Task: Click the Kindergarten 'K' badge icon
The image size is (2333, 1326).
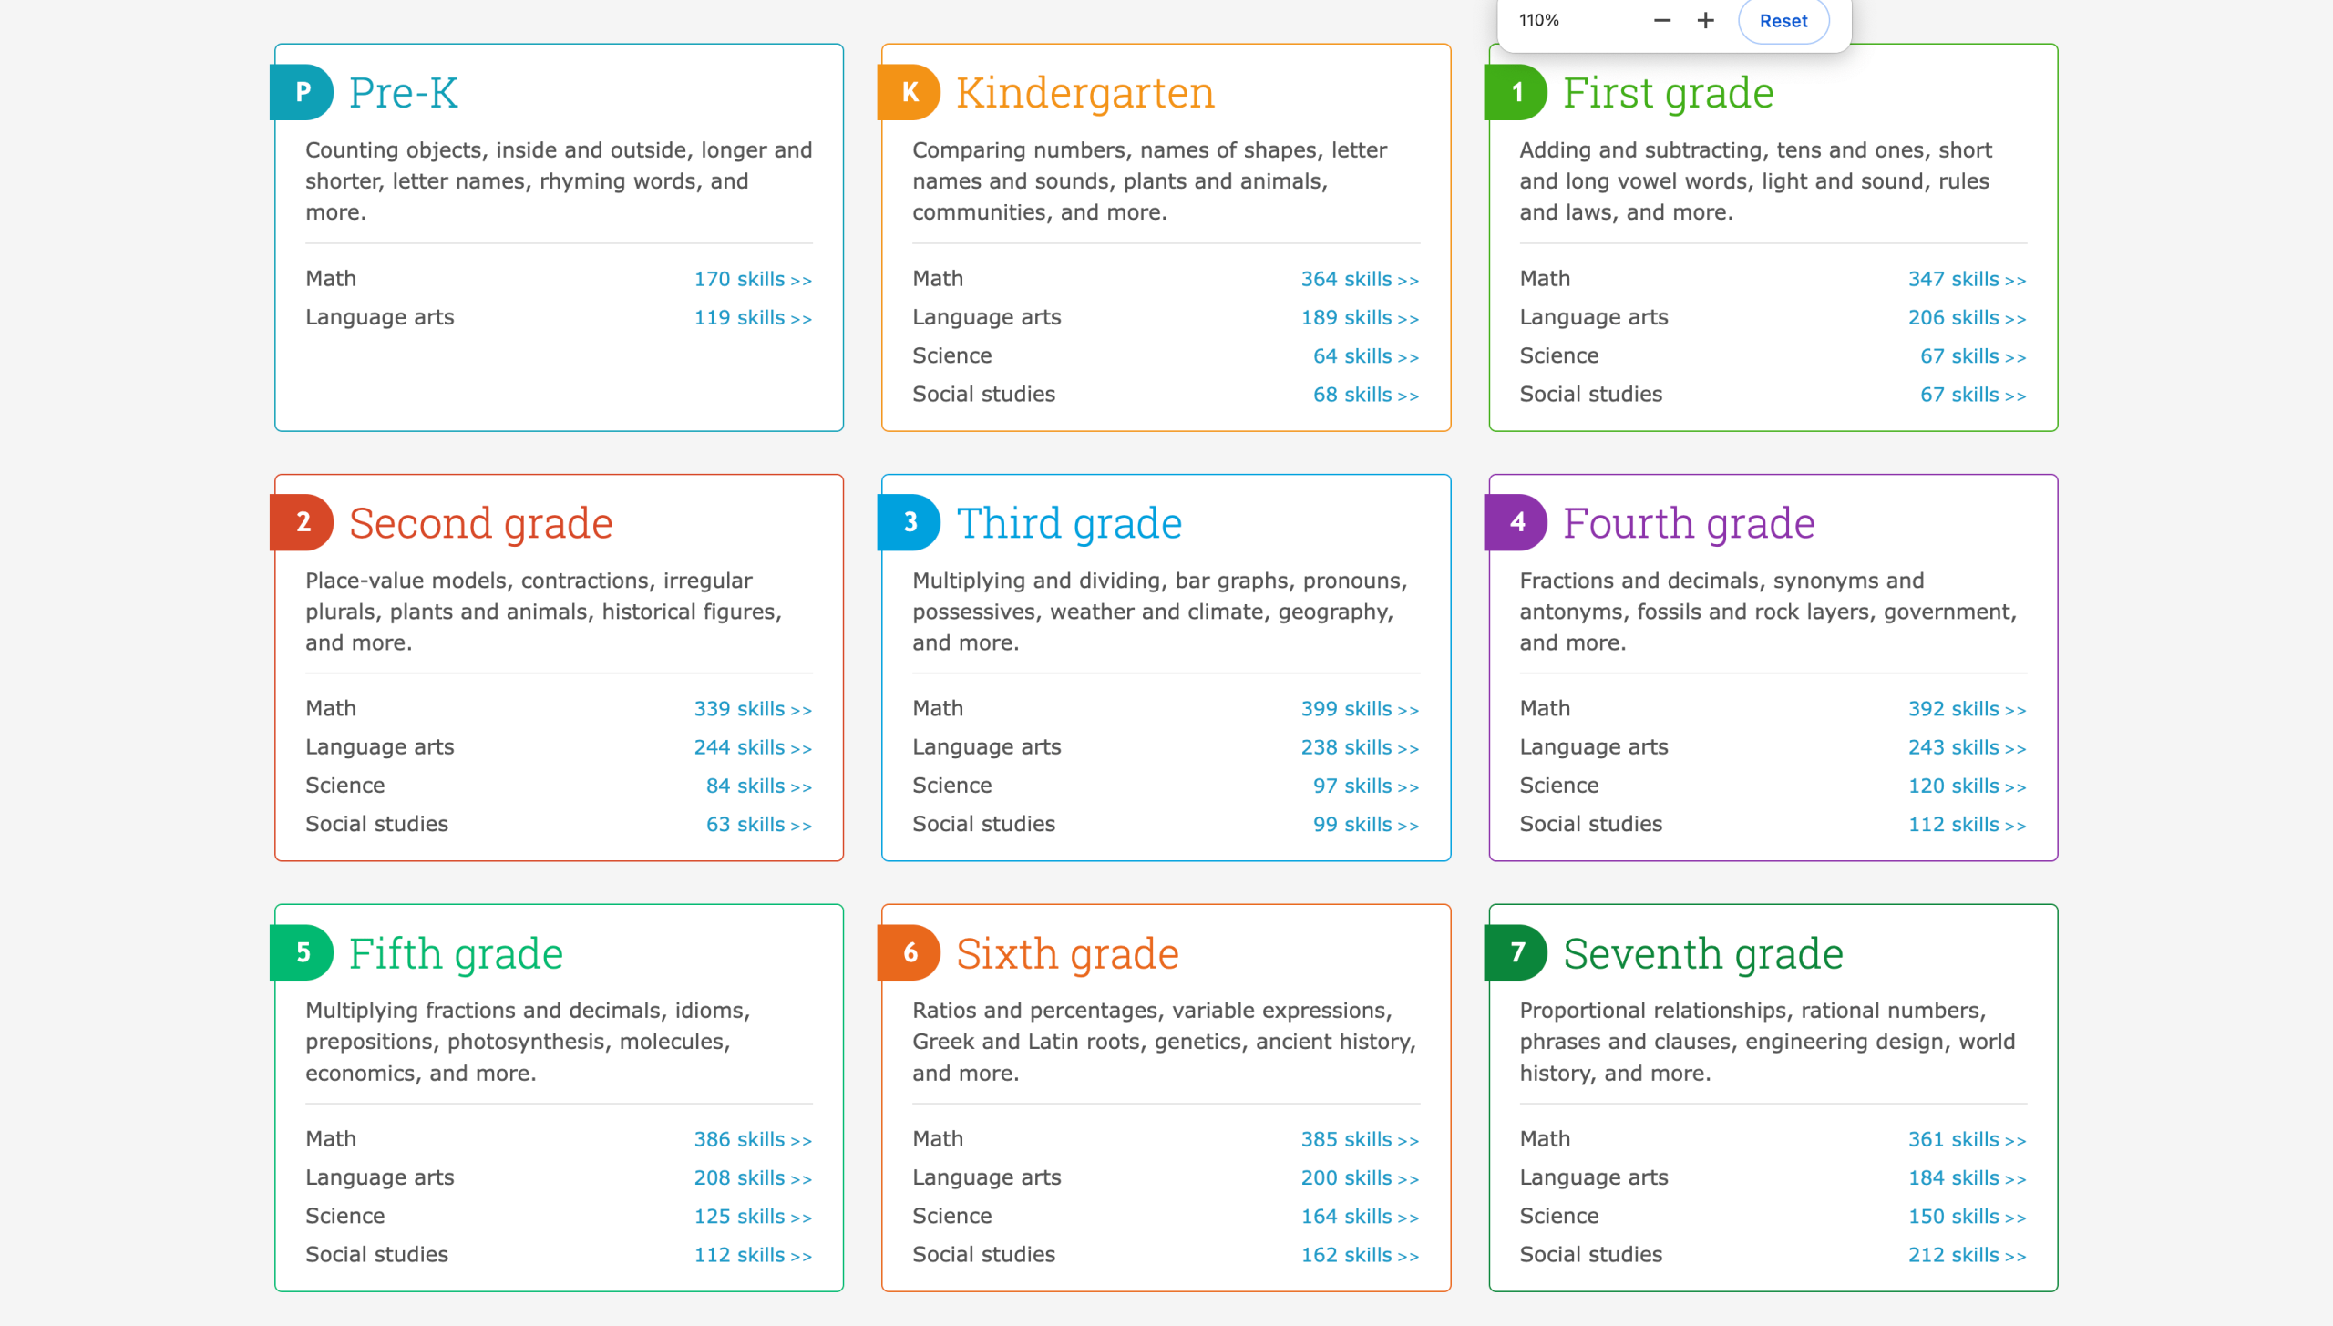Action: [x=909, y=92]
